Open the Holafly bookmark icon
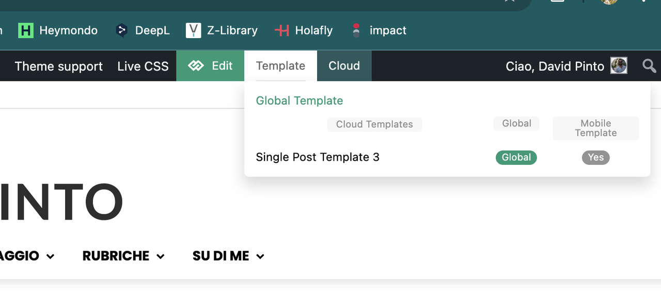 point(282,30)
